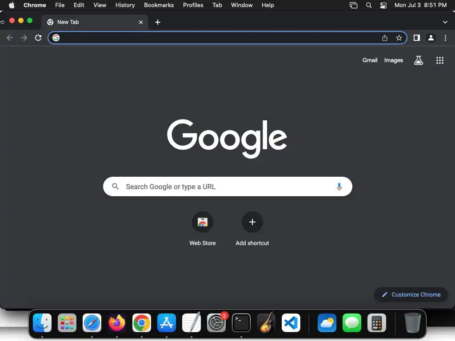The height and width of the screenshot is (341, 455).
Task: Open Terminal from the Dock
Action: click(241, 323)
